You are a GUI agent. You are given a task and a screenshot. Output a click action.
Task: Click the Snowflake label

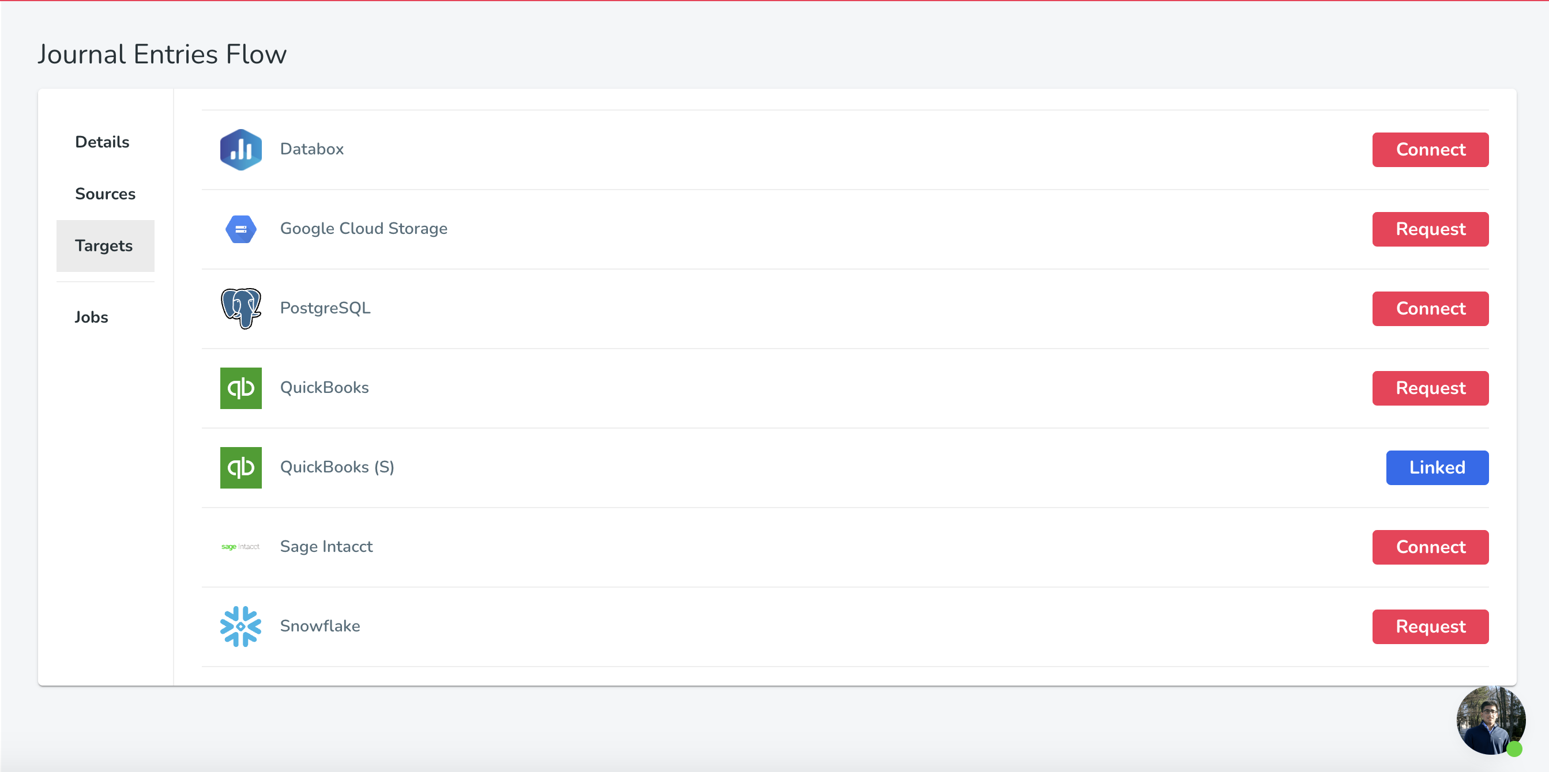tap(320, 626)
